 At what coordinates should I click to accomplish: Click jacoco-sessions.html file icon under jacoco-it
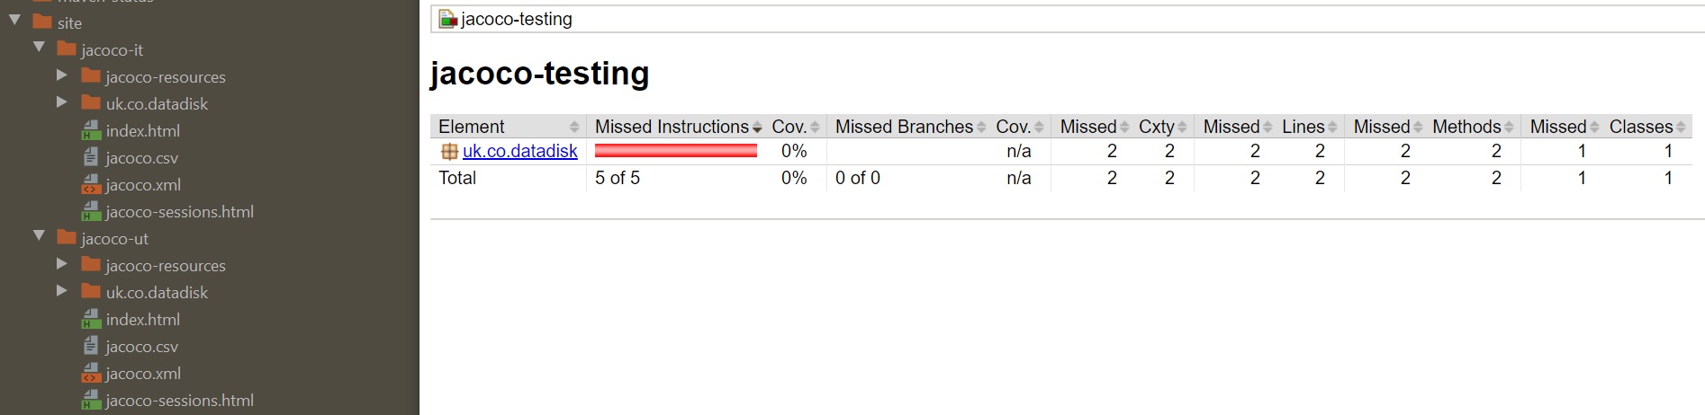tap(91, 211)
